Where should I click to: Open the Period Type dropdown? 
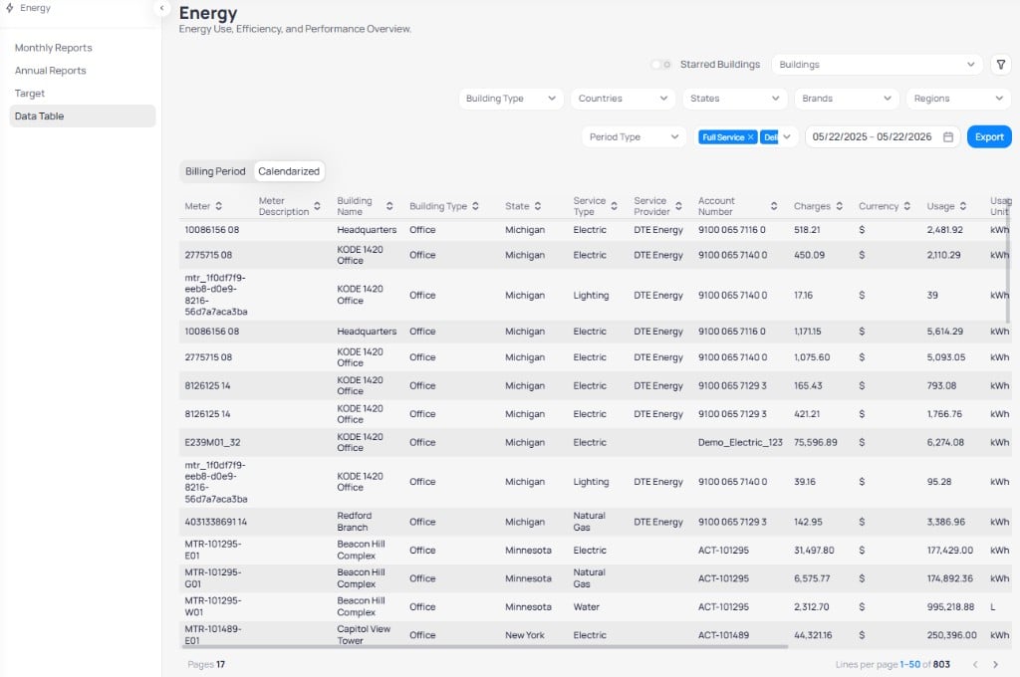click(634, 137)
